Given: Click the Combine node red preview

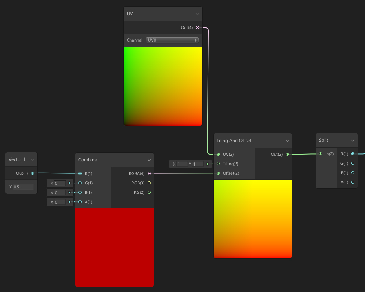Looking at the screenshot, I should (115, 248).
